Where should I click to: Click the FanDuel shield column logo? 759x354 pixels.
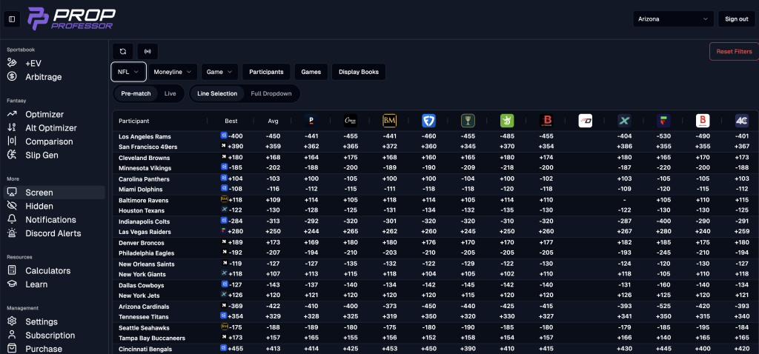pos(428,121)
